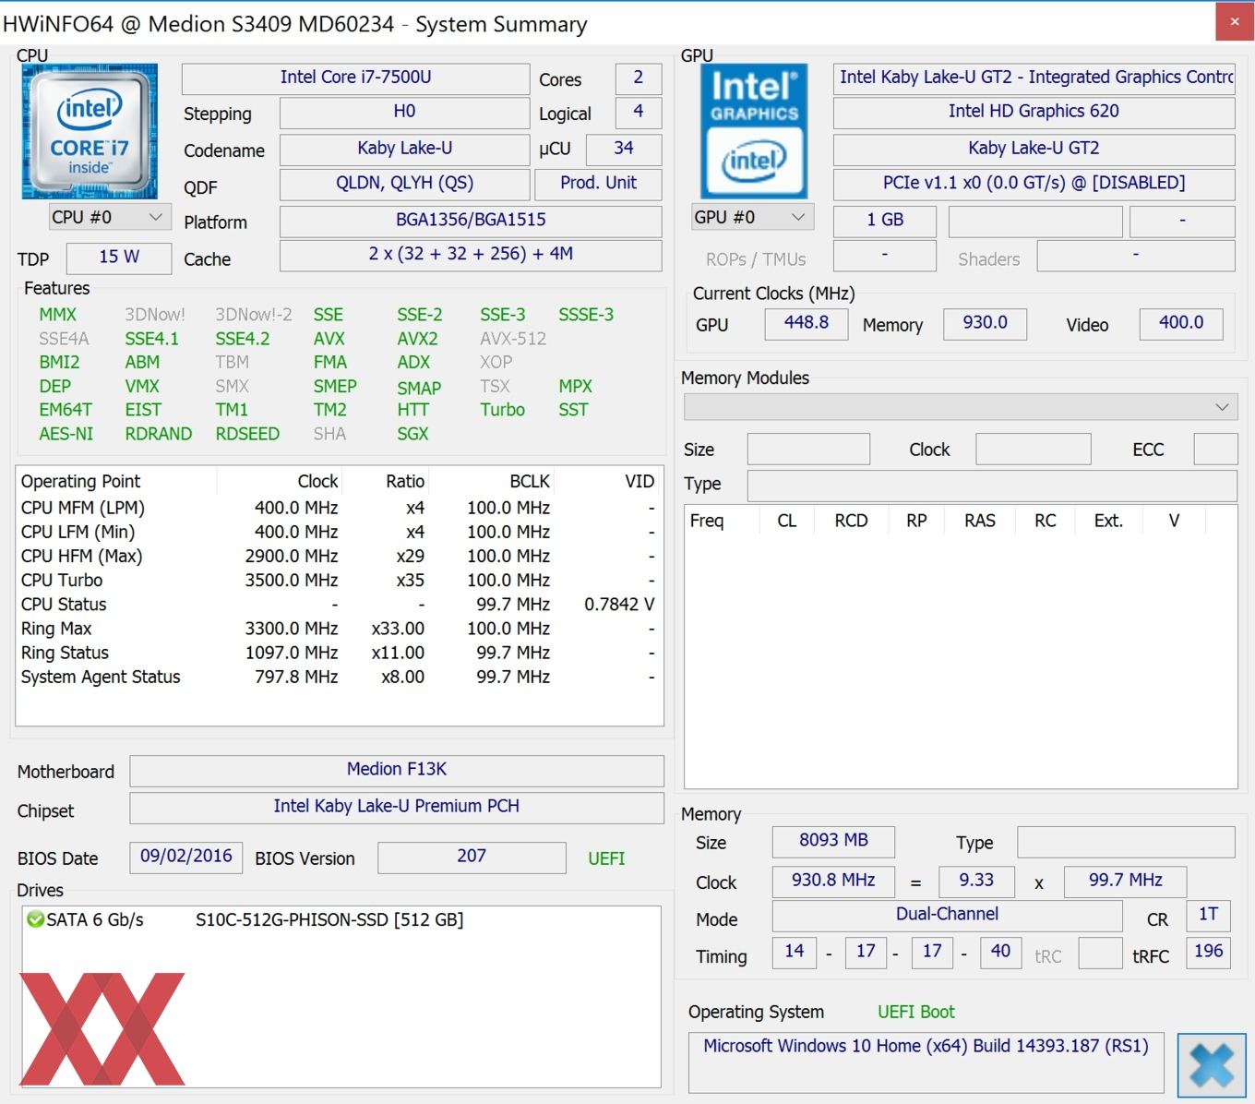The height and width of the screenshot is (1104, 1255).
Task: Click the Motherboard Medion F13K field
Action: (397, 771)
